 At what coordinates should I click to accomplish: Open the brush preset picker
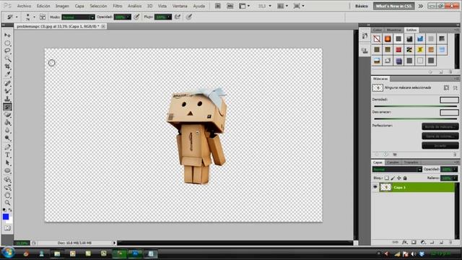click(30, 17)
